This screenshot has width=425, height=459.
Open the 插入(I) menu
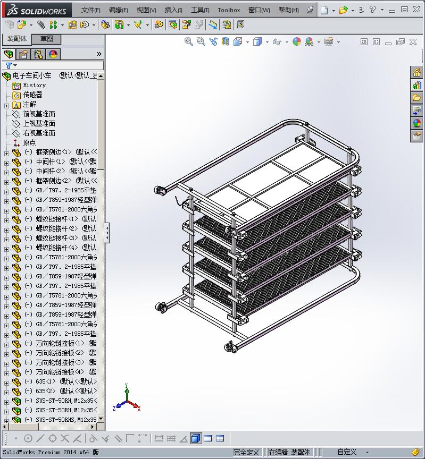[173, 10]
